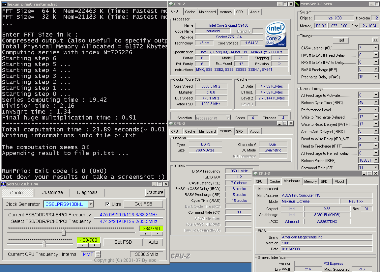Click the >> expand button in MemSet

point(375,40)
